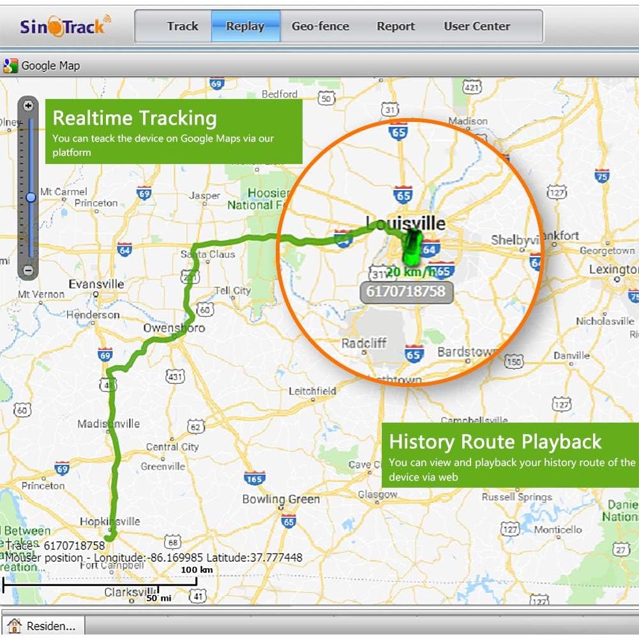Click the zoom-out minus icon on the map
The image size is (639, 639).
pos(27,271)
